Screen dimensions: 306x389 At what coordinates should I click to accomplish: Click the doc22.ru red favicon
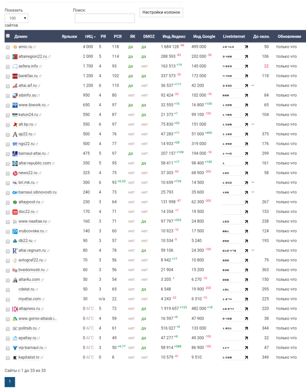click(x=15, y=212)
